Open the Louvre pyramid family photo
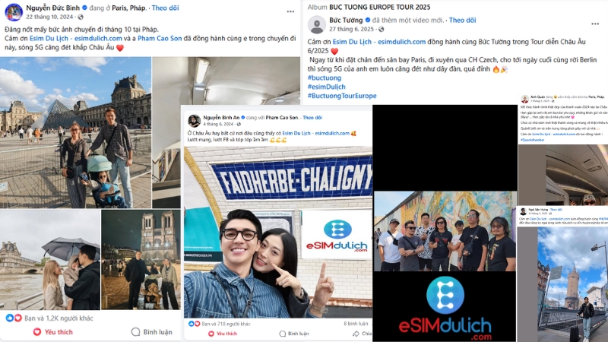Screen dimensions: 608x342 (x=75, y=132)
